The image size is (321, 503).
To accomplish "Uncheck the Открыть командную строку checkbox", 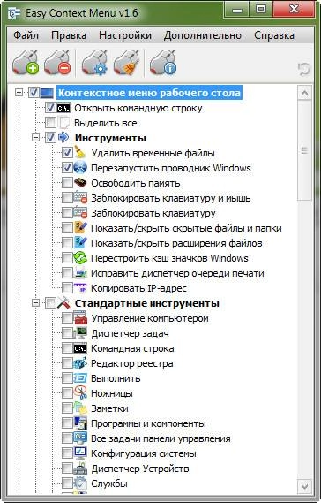I will click(x=50, y=108).
